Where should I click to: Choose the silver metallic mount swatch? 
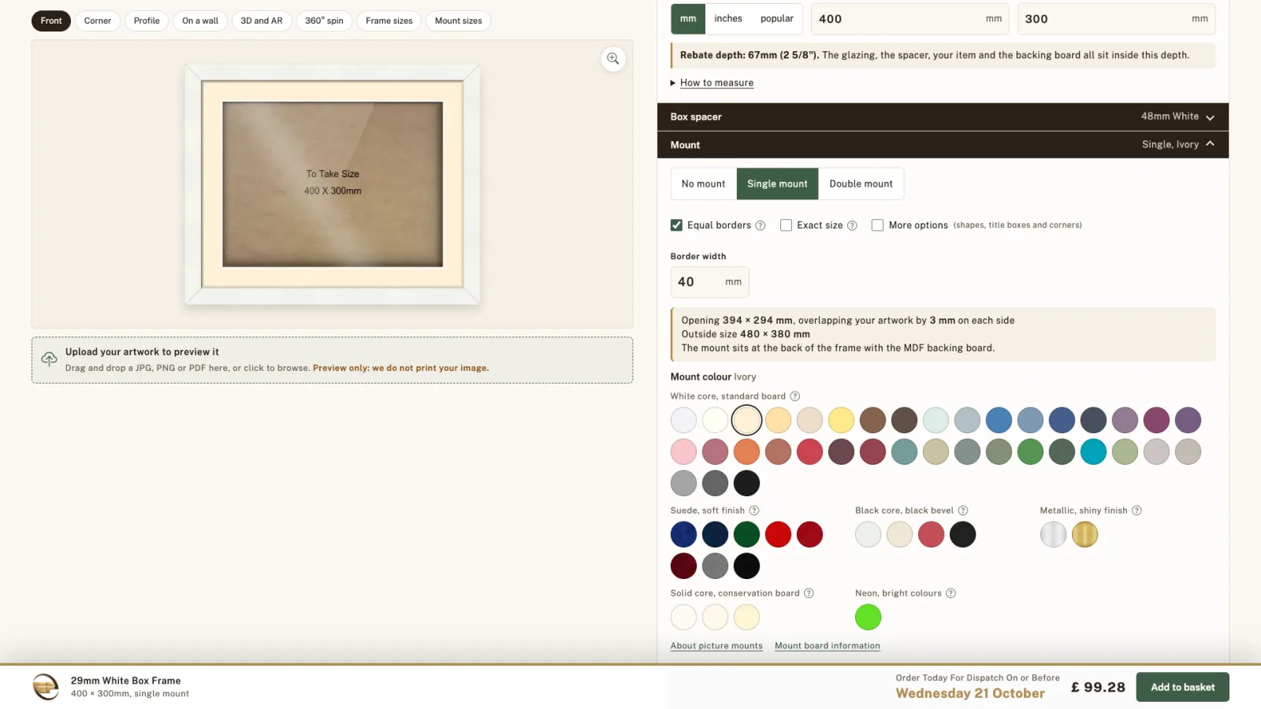click(x=1053, y=534)
